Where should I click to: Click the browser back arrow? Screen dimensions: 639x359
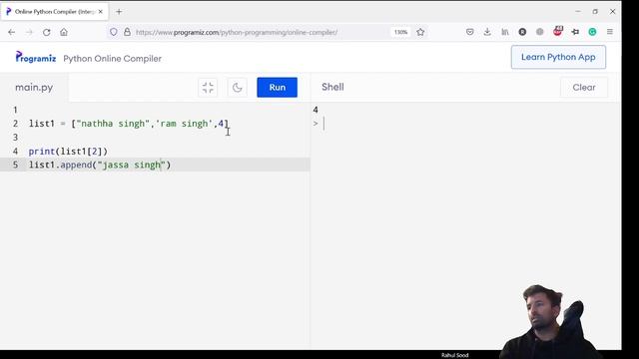[11, 32]
